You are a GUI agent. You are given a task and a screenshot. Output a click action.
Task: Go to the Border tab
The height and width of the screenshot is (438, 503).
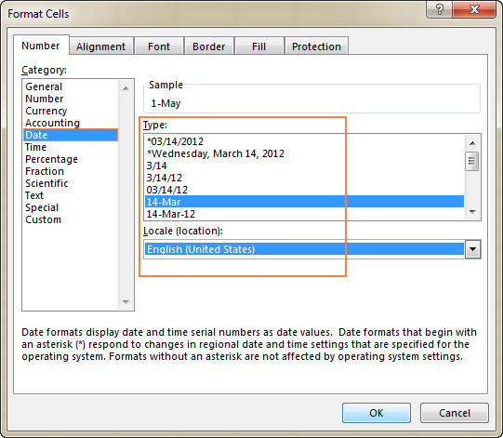[208, 46]
